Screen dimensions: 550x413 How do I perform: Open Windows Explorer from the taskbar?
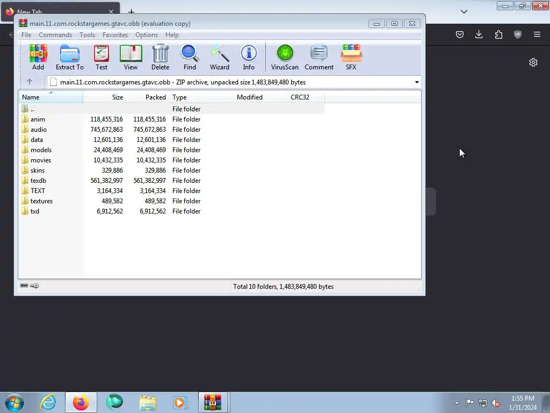click(148, 402)
